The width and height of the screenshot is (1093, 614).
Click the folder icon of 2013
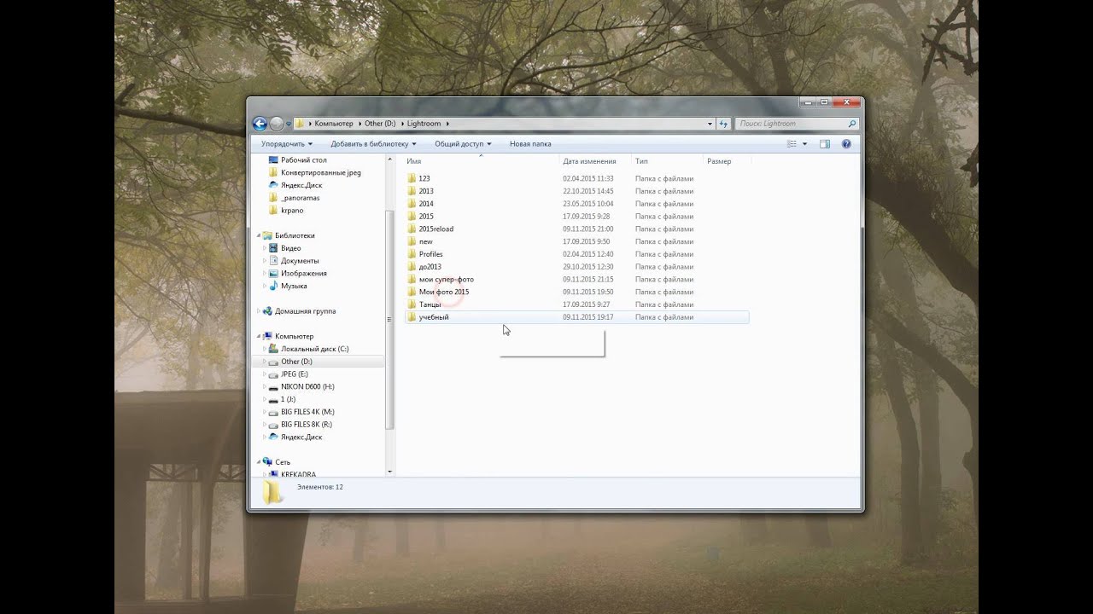(412, 191)
